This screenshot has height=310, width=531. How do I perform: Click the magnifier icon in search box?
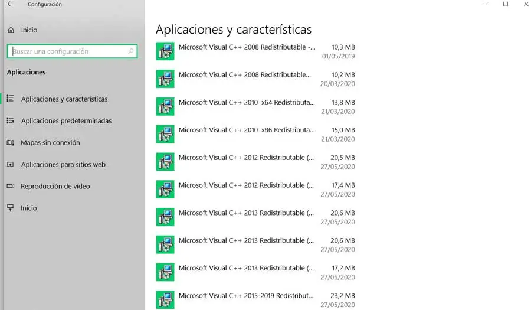point(131,51)
